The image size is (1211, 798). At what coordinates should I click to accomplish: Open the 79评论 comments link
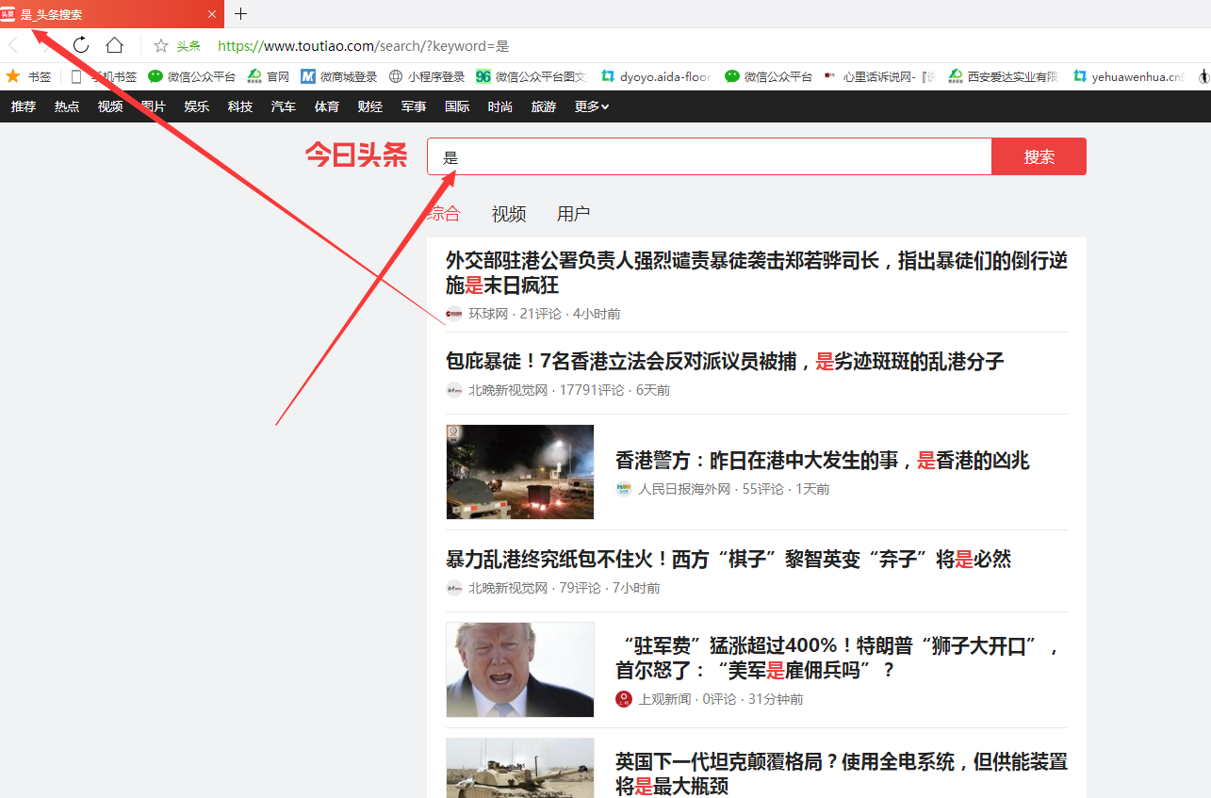pos(581,588)
